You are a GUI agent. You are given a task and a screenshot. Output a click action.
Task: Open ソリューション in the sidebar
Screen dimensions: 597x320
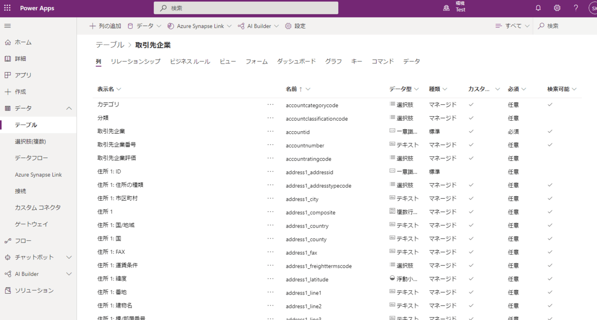34,290
